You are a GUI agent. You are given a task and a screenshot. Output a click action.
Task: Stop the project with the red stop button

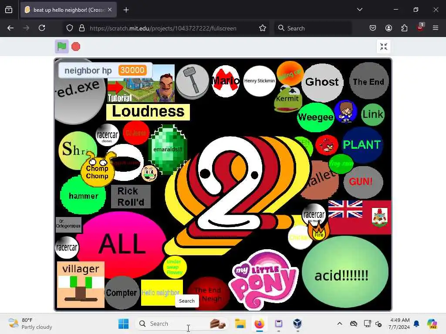(x=76, y=47)
